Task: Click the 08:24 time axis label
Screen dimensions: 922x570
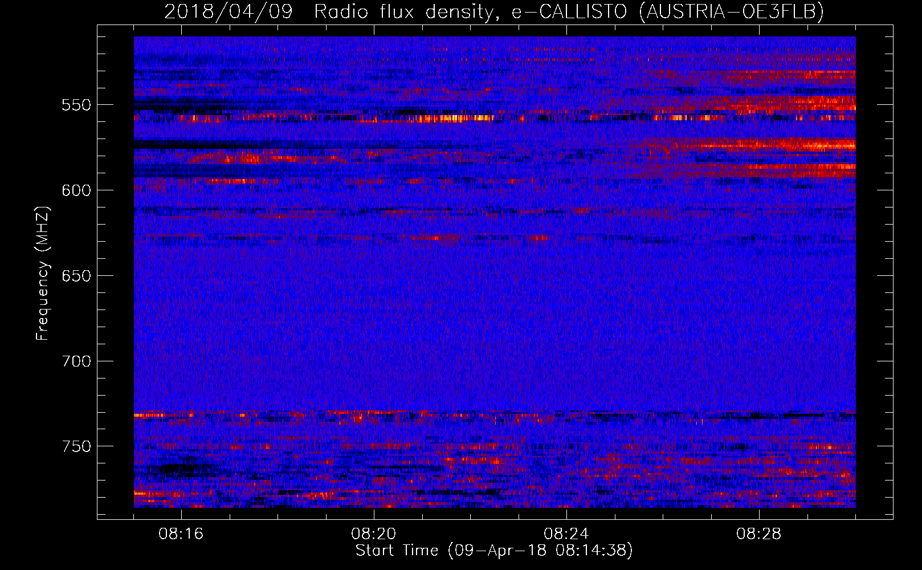Action: point(566,534)
